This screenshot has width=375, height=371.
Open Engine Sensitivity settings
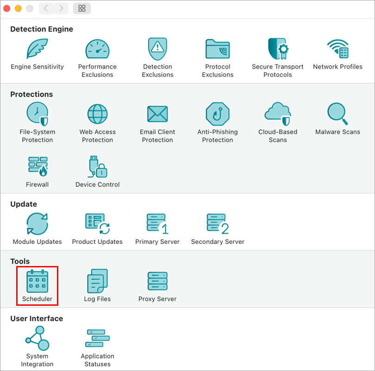[x=37, y=49]
